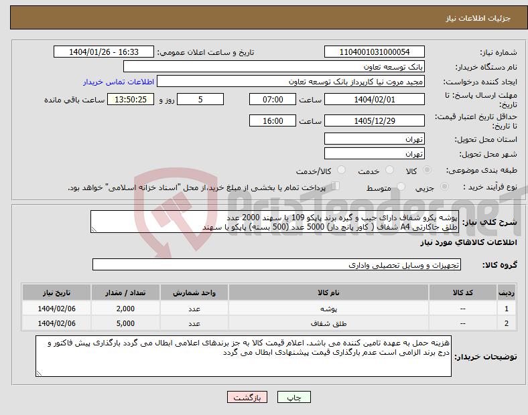
Task: Grab the description box resize handle
Action: click(94, 230)
